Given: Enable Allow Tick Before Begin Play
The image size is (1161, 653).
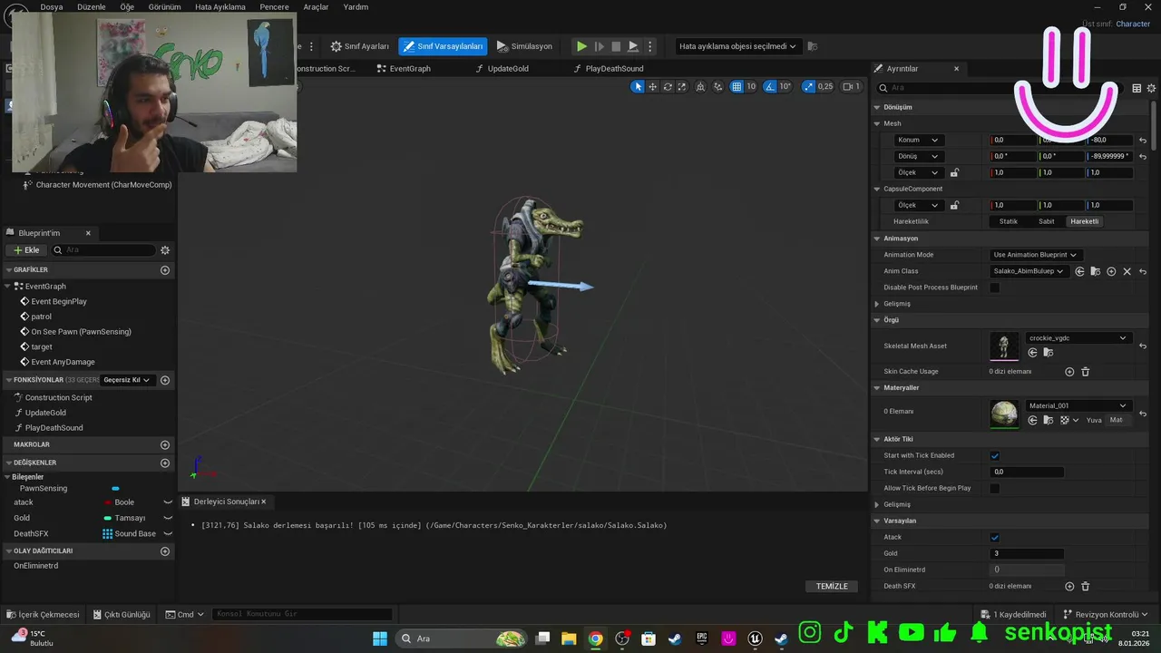Looking at the screenshot, I should (x=995, y=488).
